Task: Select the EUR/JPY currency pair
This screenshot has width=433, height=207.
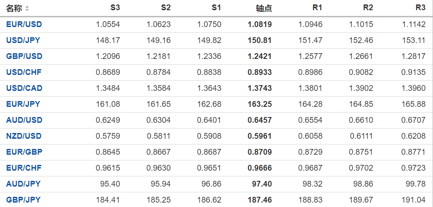Action: click(x=23, y=104)
